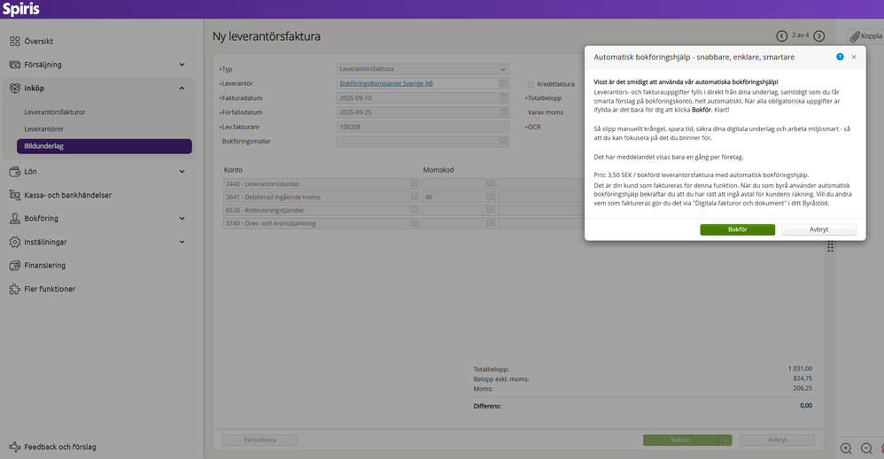Open the bottom Bokför dropdown arrow
The image size is (884, 459).
point(725,440)
